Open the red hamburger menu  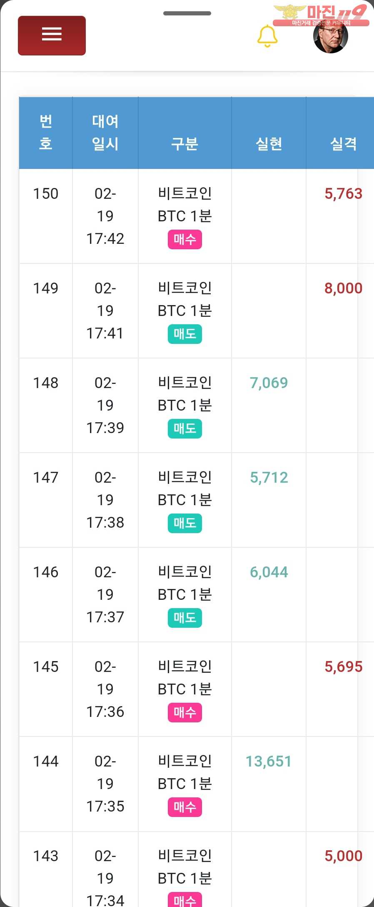click(52, 35)
